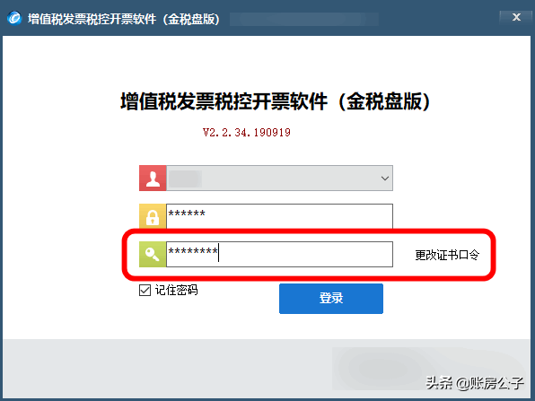Click the gray footer panel area
This screenshot has width=535, height=401.
[x=267, y=369]
